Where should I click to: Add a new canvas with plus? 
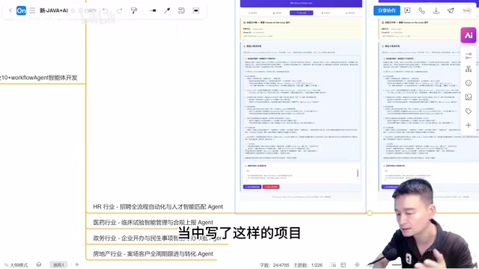click(x=77, y=265)
